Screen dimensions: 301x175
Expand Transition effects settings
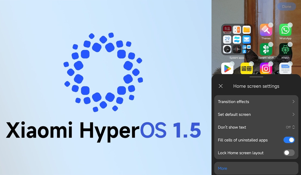pos(256,102)
